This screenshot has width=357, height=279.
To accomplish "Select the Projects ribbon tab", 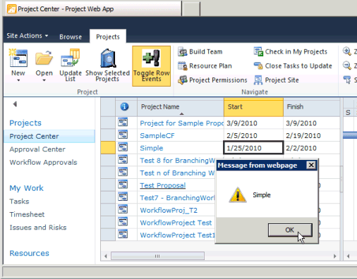I will point(108,37).
